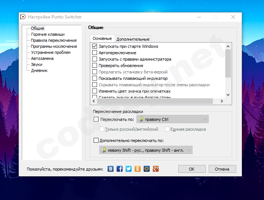Select 'Общие' in the settings tree
The width and height of the screenshot is (264, 200).
point(38,28)
